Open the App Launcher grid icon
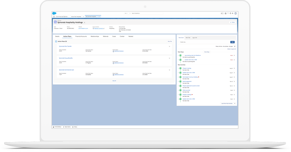 pyautogui.click(x=54, y=17)
